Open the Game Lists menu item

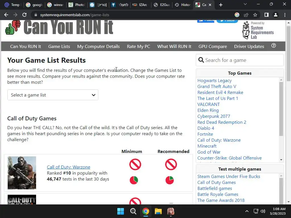point(59,46)
